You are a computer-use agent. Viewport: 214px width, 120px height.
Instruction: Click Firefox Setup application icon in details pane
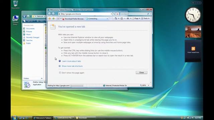(27, 85)
